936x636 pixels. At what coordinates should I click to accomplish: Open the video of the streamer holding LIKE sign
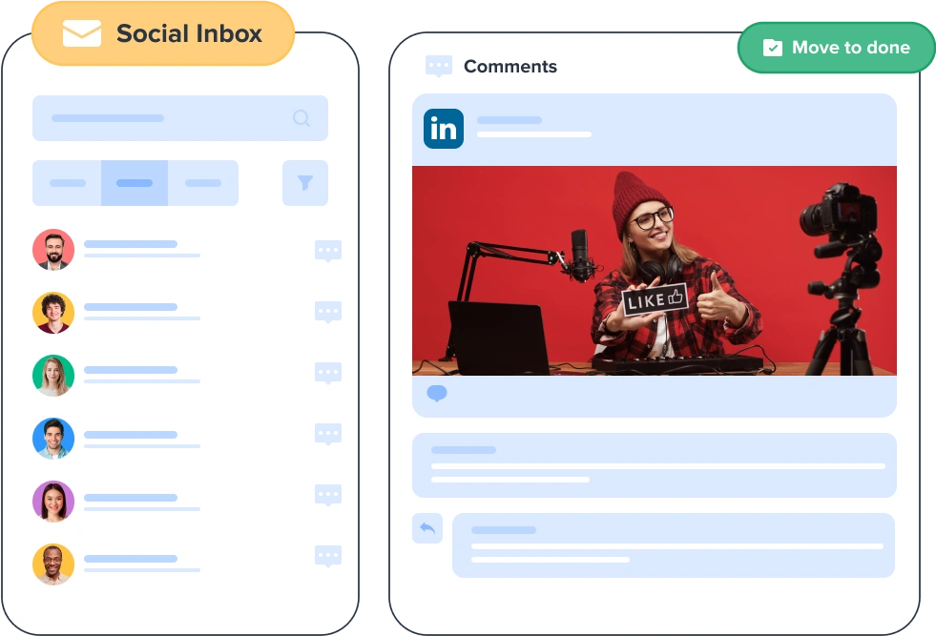[x=654, y=269]
